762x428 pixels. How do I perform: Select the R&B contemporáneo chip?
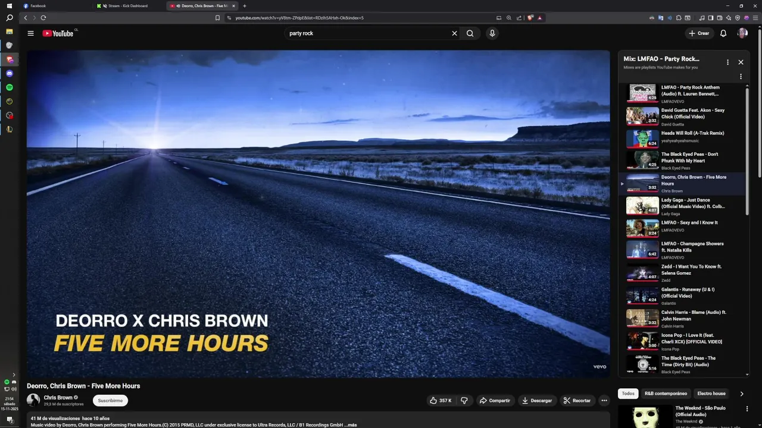click(666, 394)
